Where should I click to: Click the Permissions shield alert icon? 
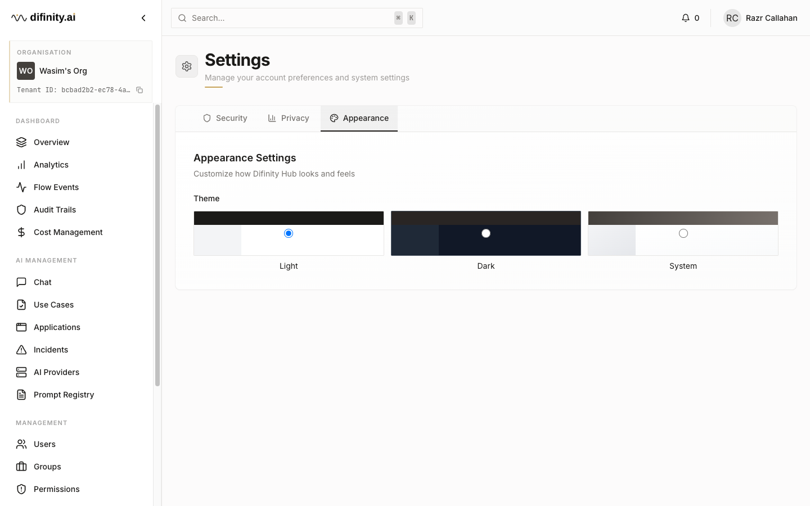point(21,489)
